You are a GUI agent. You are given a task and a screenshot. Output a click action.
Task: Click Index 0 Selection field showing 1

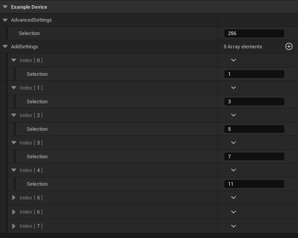254,74
